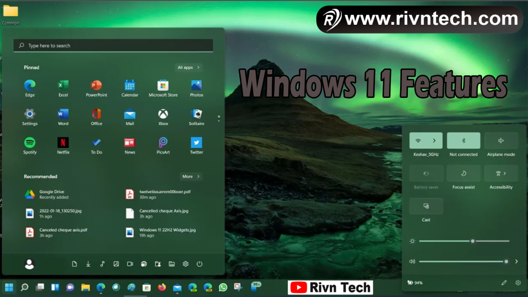The height and width of the screenshot is (297, 528).
Task: Open File Explorer shortcut in Start footer
Action: point(172,264)
